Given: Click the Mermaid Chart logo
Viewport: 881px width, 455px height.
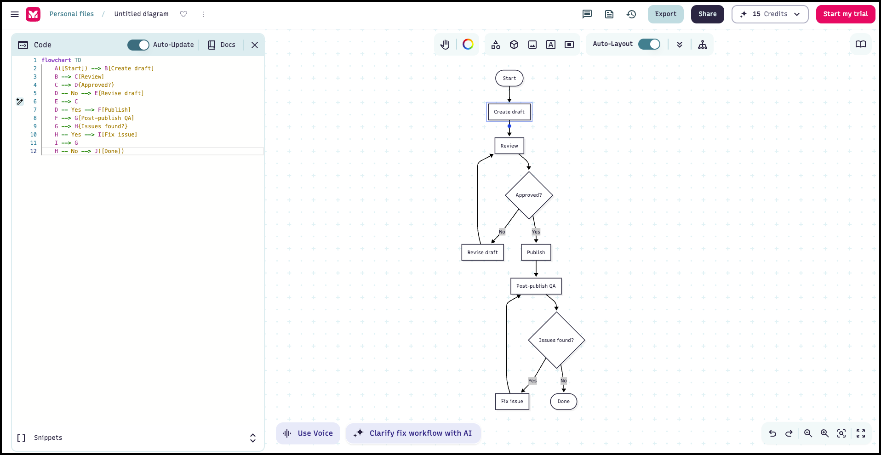Looking at the screenshot, I should (33, 14).
